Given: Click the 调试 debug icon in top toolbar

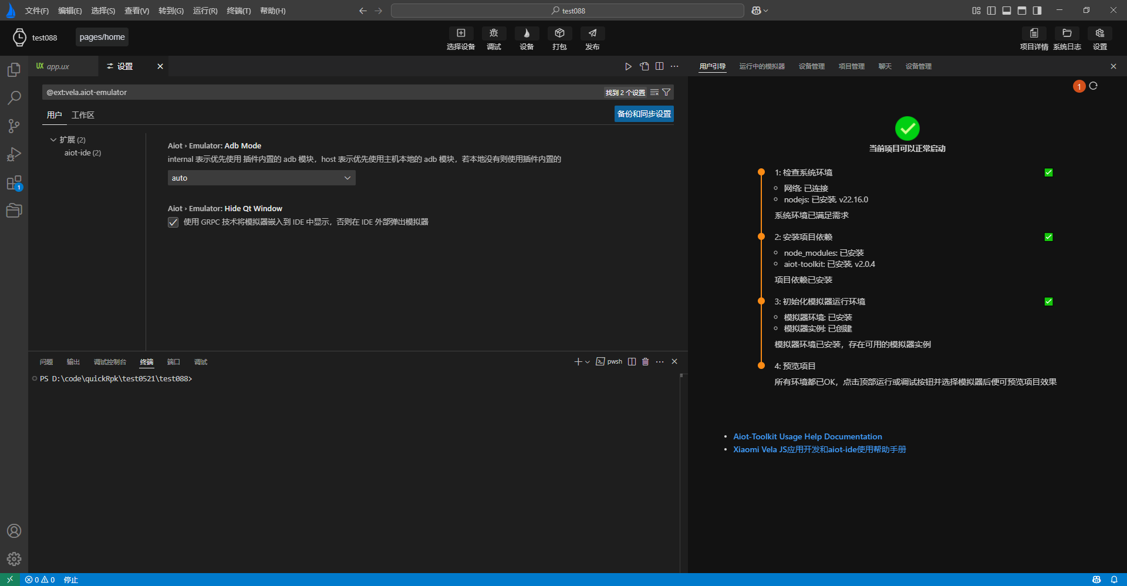Looking at the screenshot, I should point(494,33).
